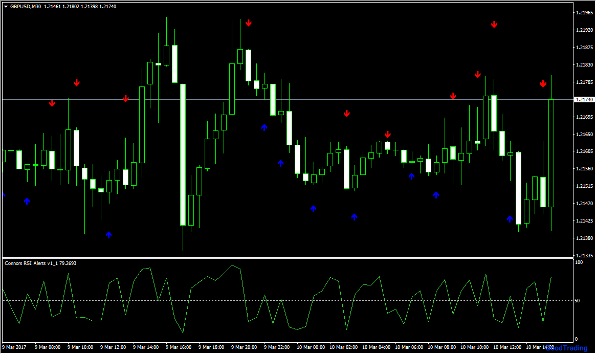Click the 100 level on indicator scale

coord(579,262)
